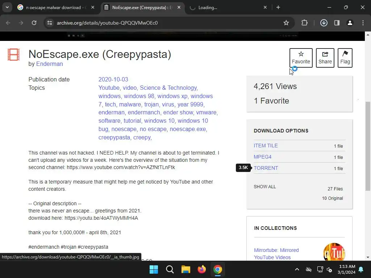Open the windows xp topic link
Image resolution: width=371 pixels, height=278 pixels.
tap(172, 96)
